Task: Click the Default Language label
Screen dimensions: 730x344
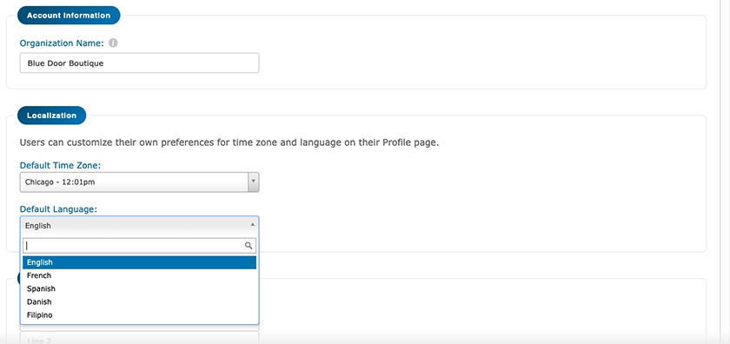Action: [58, 209]
